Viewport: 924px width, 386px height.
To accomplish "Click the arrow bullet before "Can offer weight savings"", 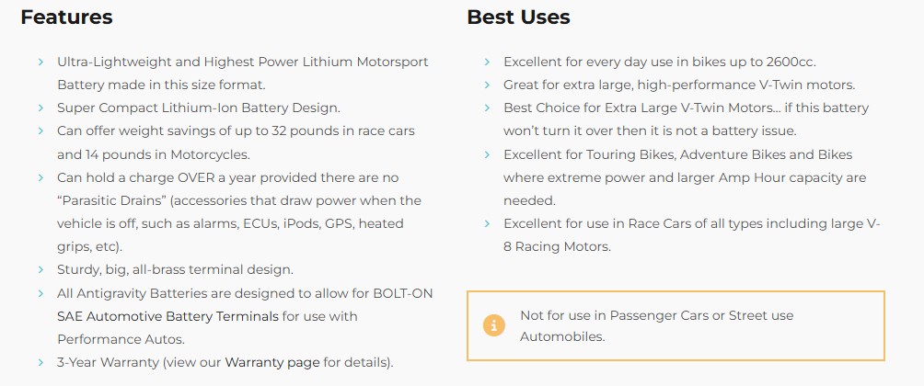I will pos(41,131).
